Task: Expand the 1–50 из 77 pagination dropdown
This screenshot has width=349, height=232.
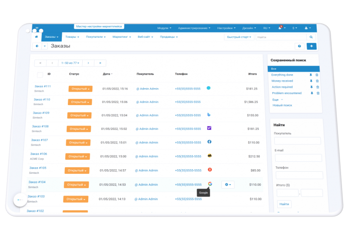Action: coord(70,63)
